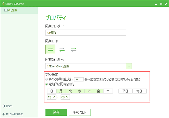Click the 新しい同期を作成 link

point(14,114)
